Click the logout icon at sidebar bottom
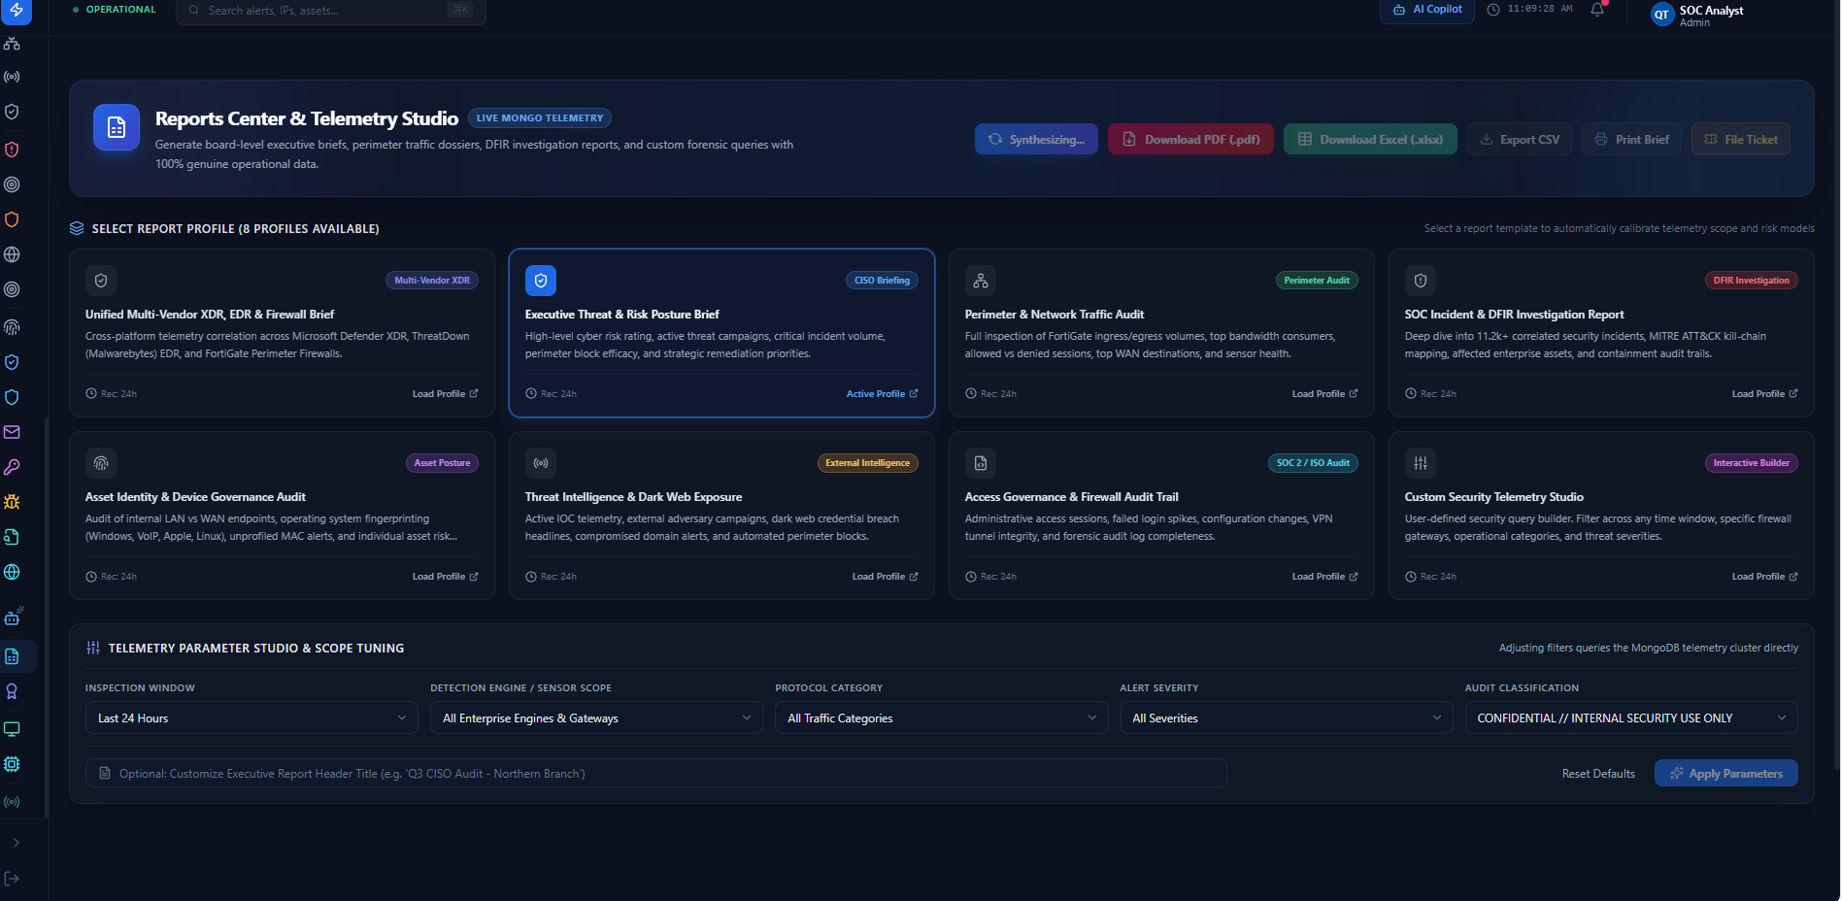Screen dimensions: 1842x901 [x=13, y=879]
